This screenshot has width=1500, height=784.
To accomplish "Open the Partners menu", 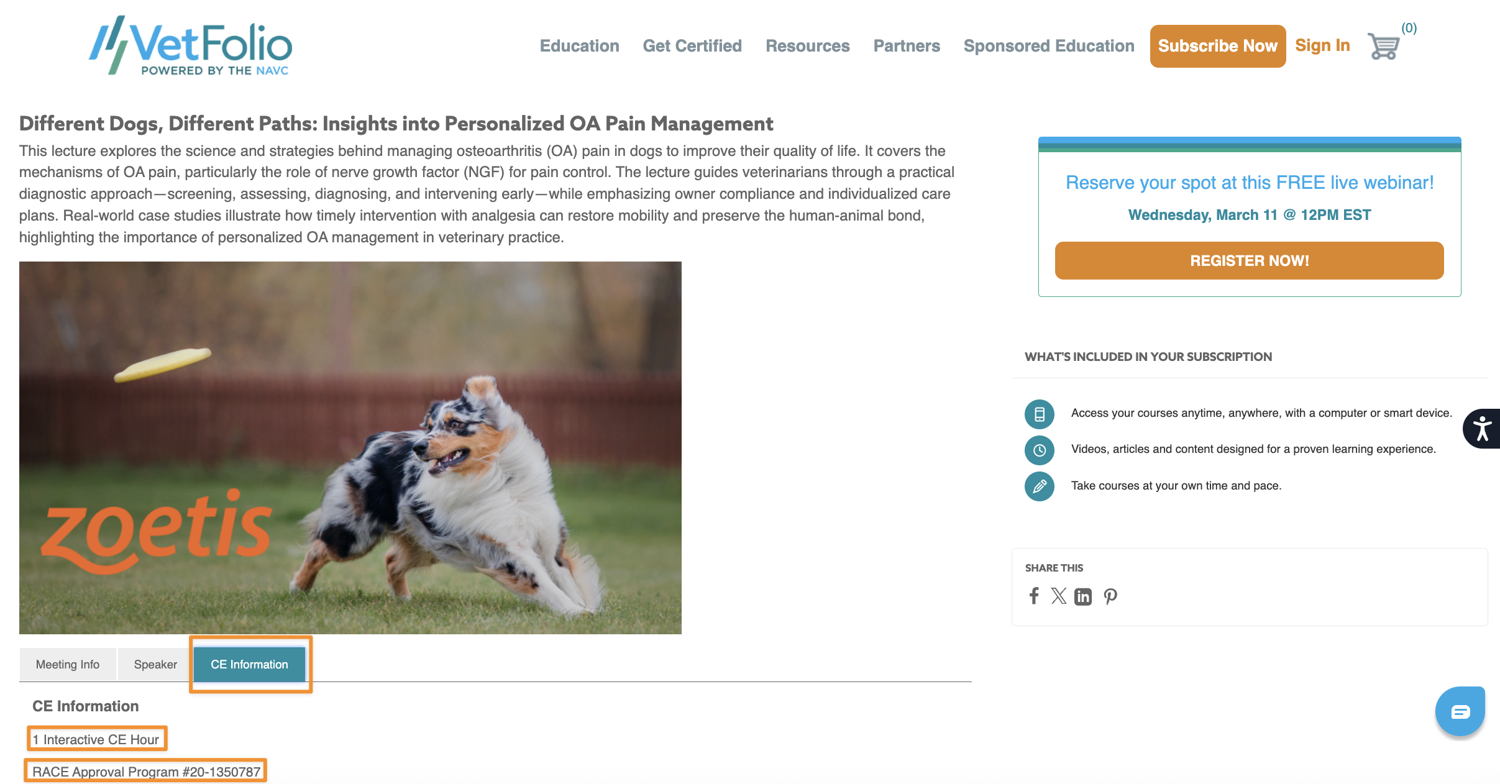I will [907, 46].
